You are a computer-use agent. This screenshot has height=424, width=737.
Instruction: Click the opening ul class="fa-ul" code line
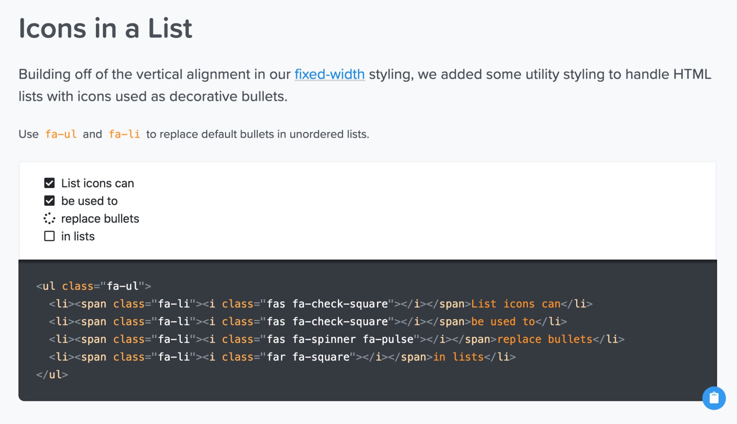[x=93, y=286]
